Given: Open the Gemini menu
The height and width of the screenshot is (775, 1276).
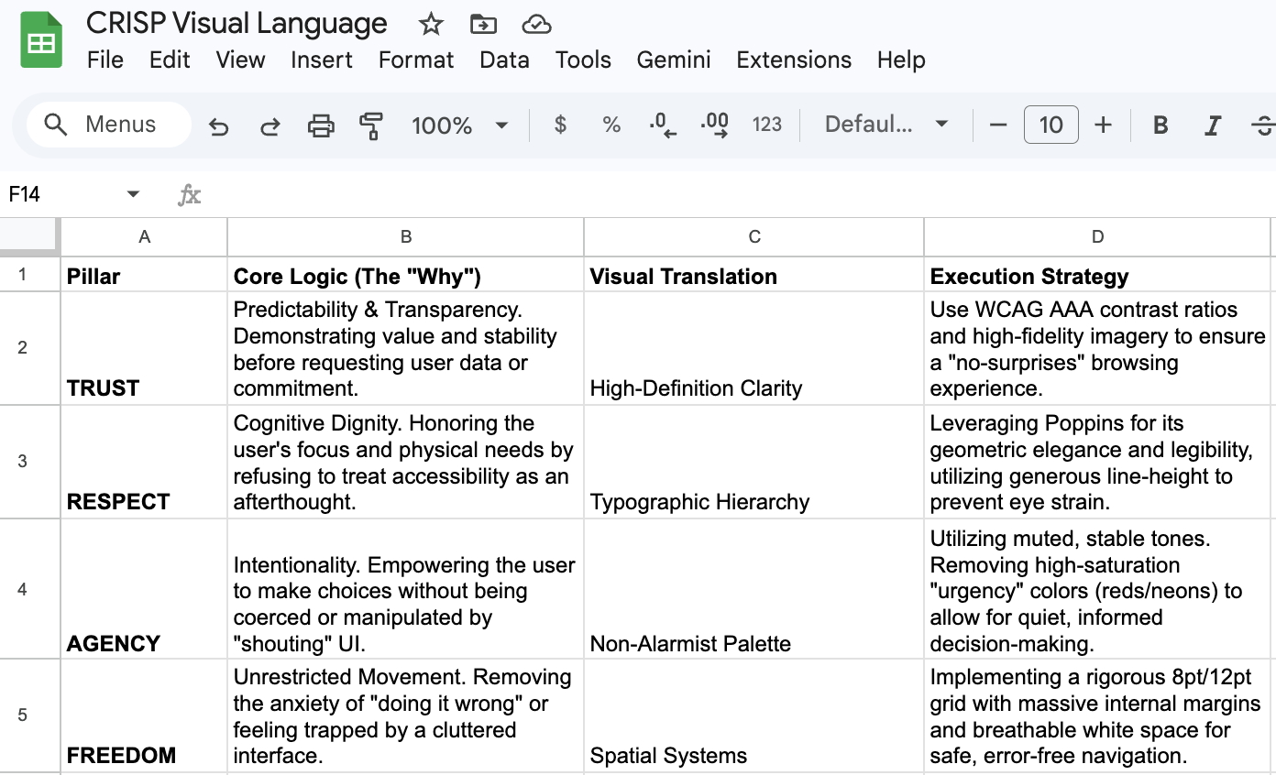Looking at the screenshot, I should [x=674, y=60].
